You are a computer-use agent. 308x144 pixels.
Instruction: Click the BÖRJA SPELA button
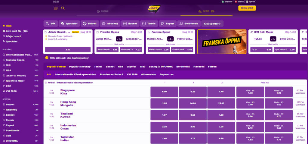tap(247, 8)
